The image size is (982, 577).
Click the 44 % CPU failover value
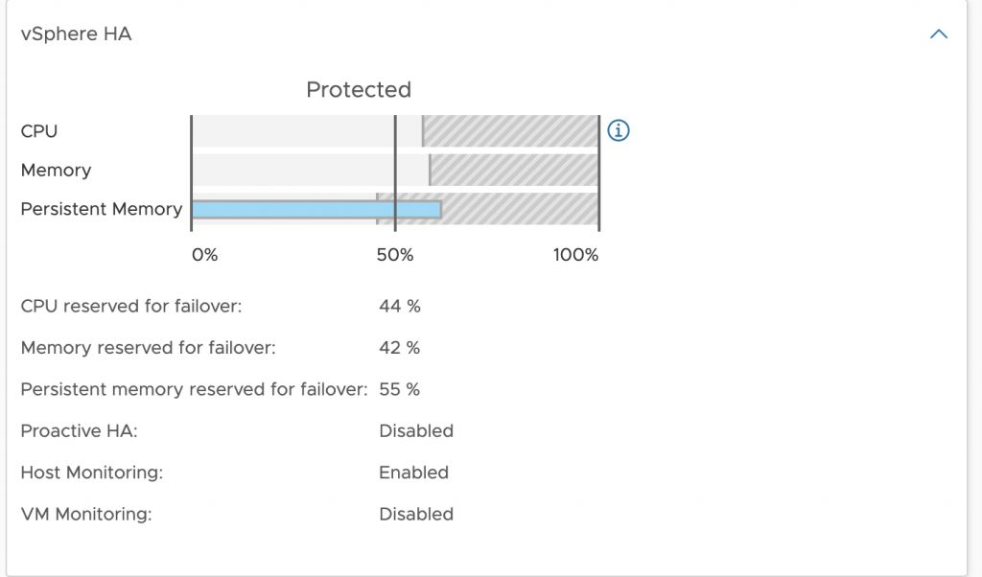pyautogui.click(x=400, y=307)
